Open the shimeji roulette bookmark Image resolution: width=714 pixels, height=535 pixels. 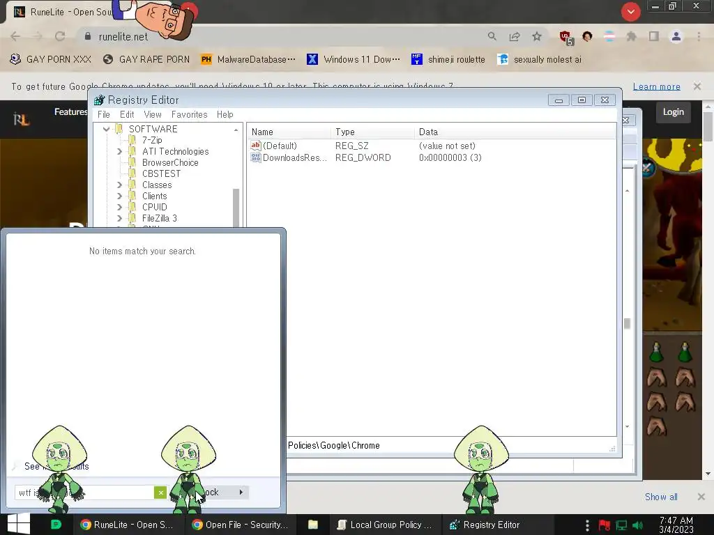(x=448, y=59)
